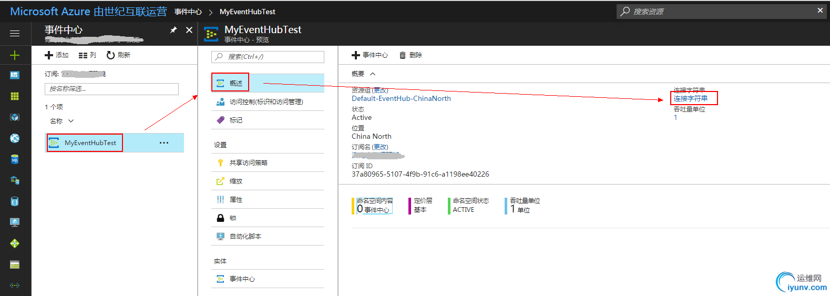Open 事件中心 under 实体 section
This screenshot has width=830, height=296.
pyautogui.click(x=268, y=279)
